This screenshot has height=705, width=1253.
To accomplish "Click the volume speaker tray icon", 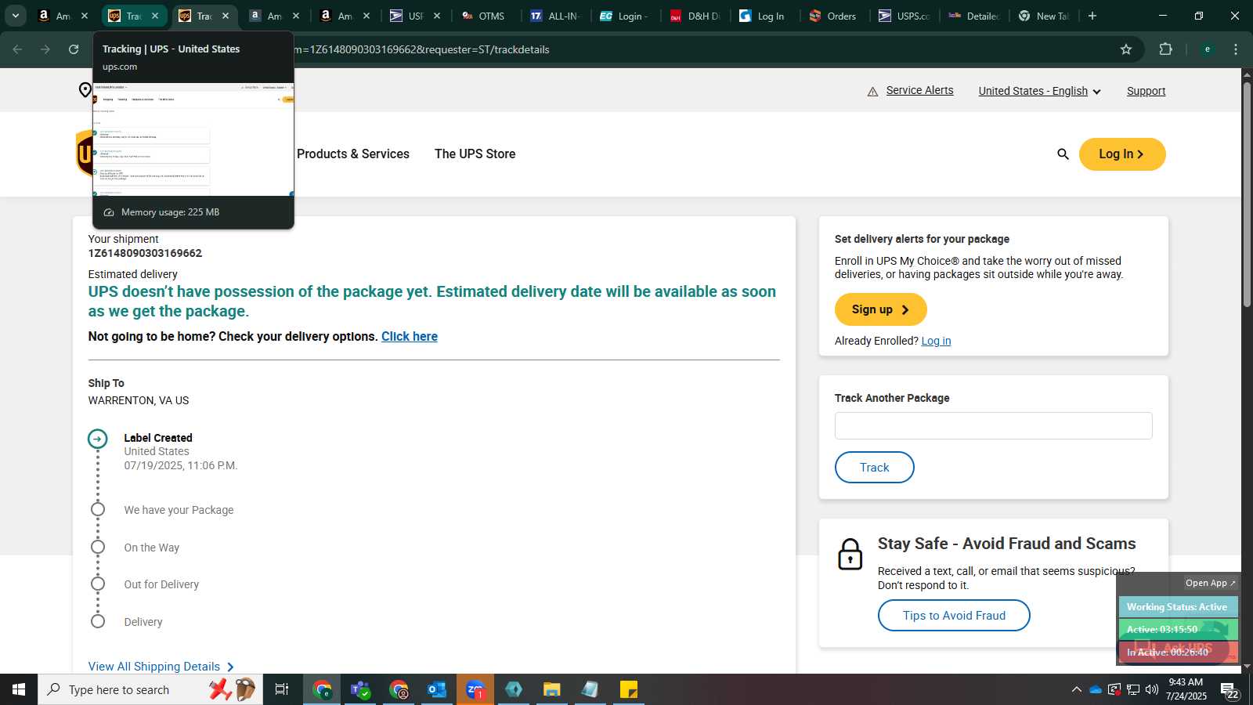I will coord(1152,689).
